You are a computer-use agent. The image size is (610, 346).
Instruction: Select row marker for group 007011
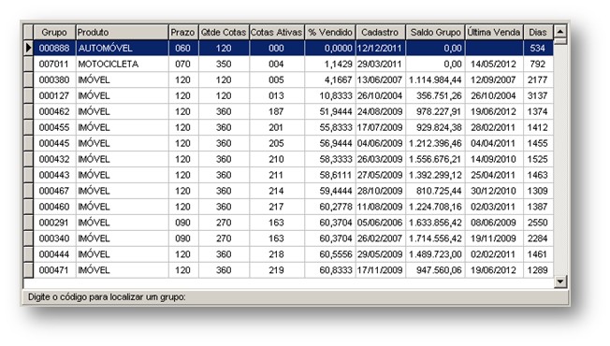click(28, 64)
